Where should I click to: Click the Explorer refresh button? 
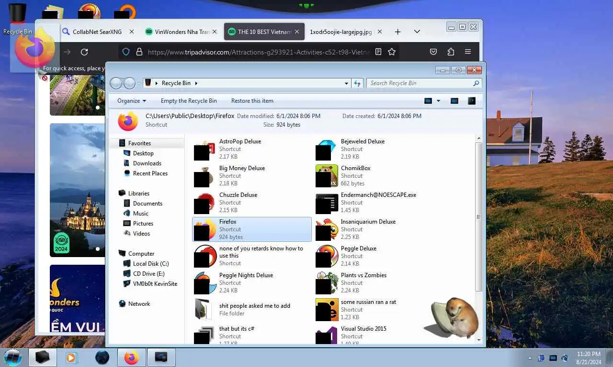(357, 83)
